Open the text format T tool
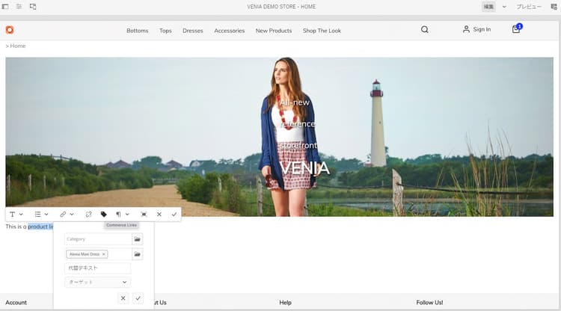This screenshot has height=311, width=561. tap(13, 214)
